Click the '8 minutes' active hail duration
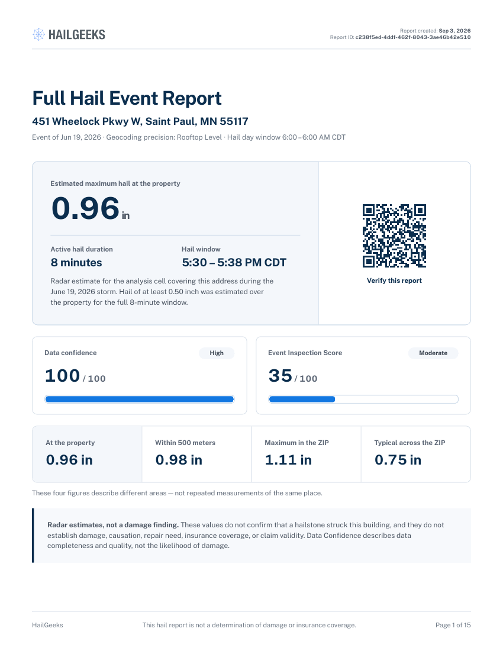This screenshot has height=651, width=503. point(76,262)
